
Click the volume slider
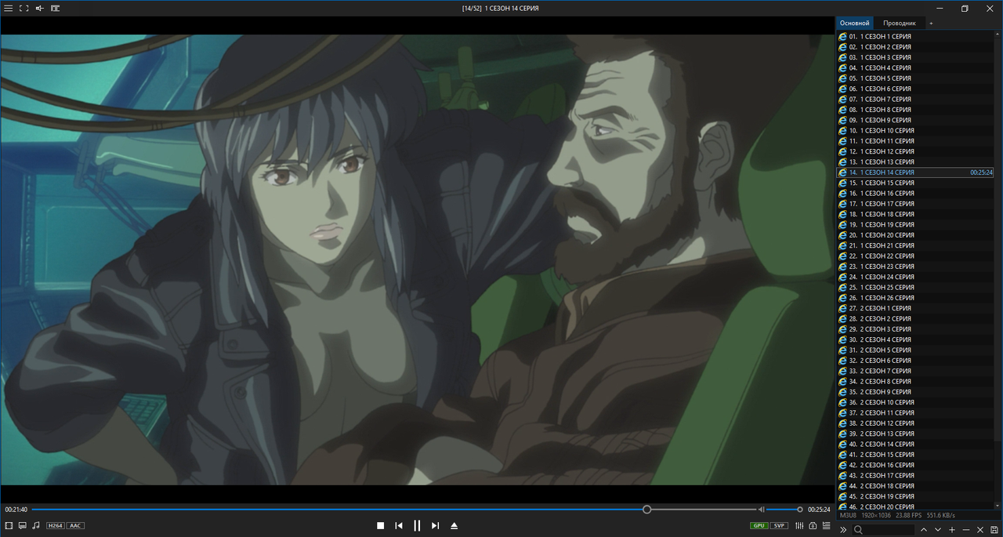[x=784, y=510]
